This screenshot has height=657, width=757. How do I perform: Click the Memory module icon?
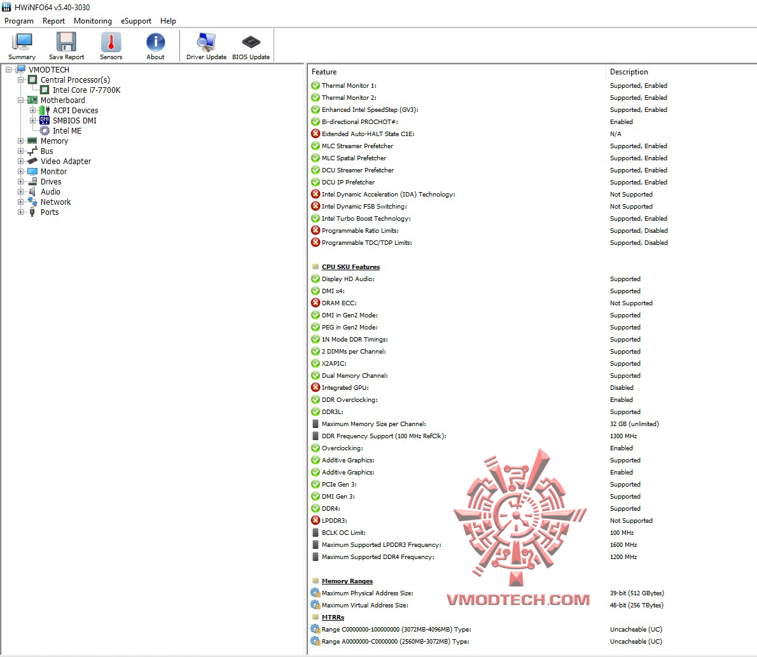tap(32, 141)
